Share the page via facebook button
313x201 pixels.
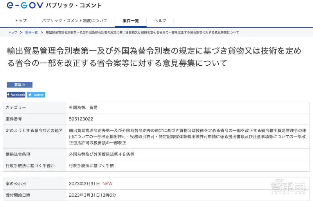pyautogui.click(x=16, y=95)
